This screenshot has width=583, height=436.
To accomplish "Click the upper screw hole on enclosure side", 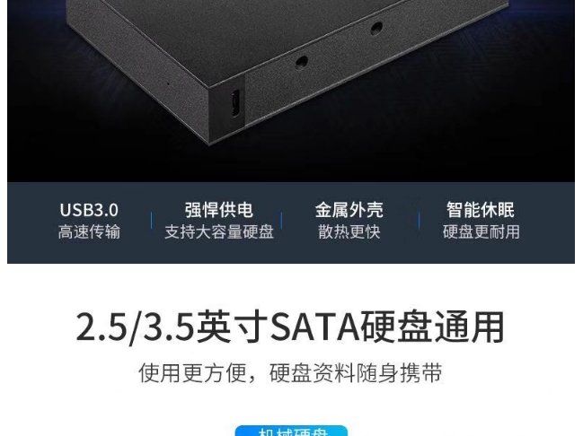I will [376, 28].
